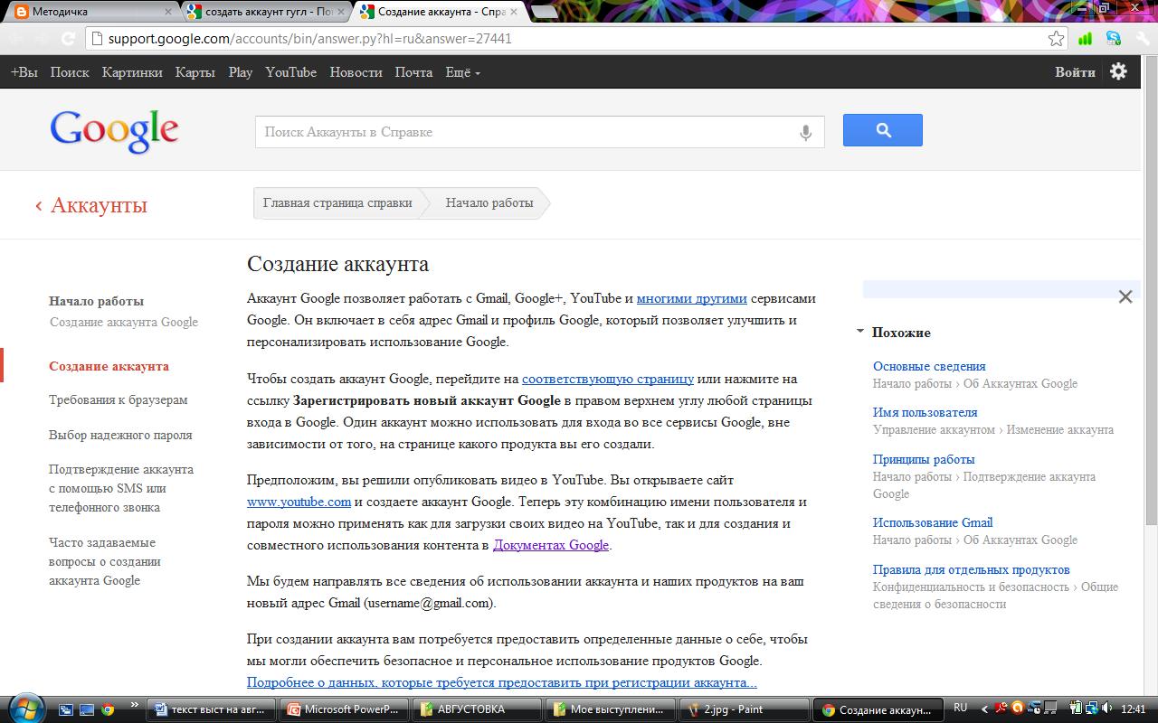Follow the 'многими другими' link
This screenshot has width=1158, height=723.
pyautogui.click(x=692, y=298)
